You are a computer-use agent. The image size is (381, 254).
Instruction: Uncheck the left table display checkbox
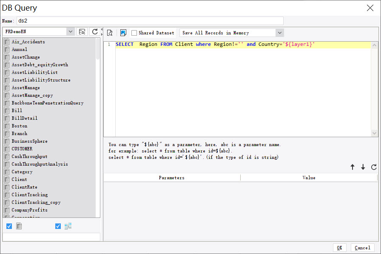(x=9, y=226)
